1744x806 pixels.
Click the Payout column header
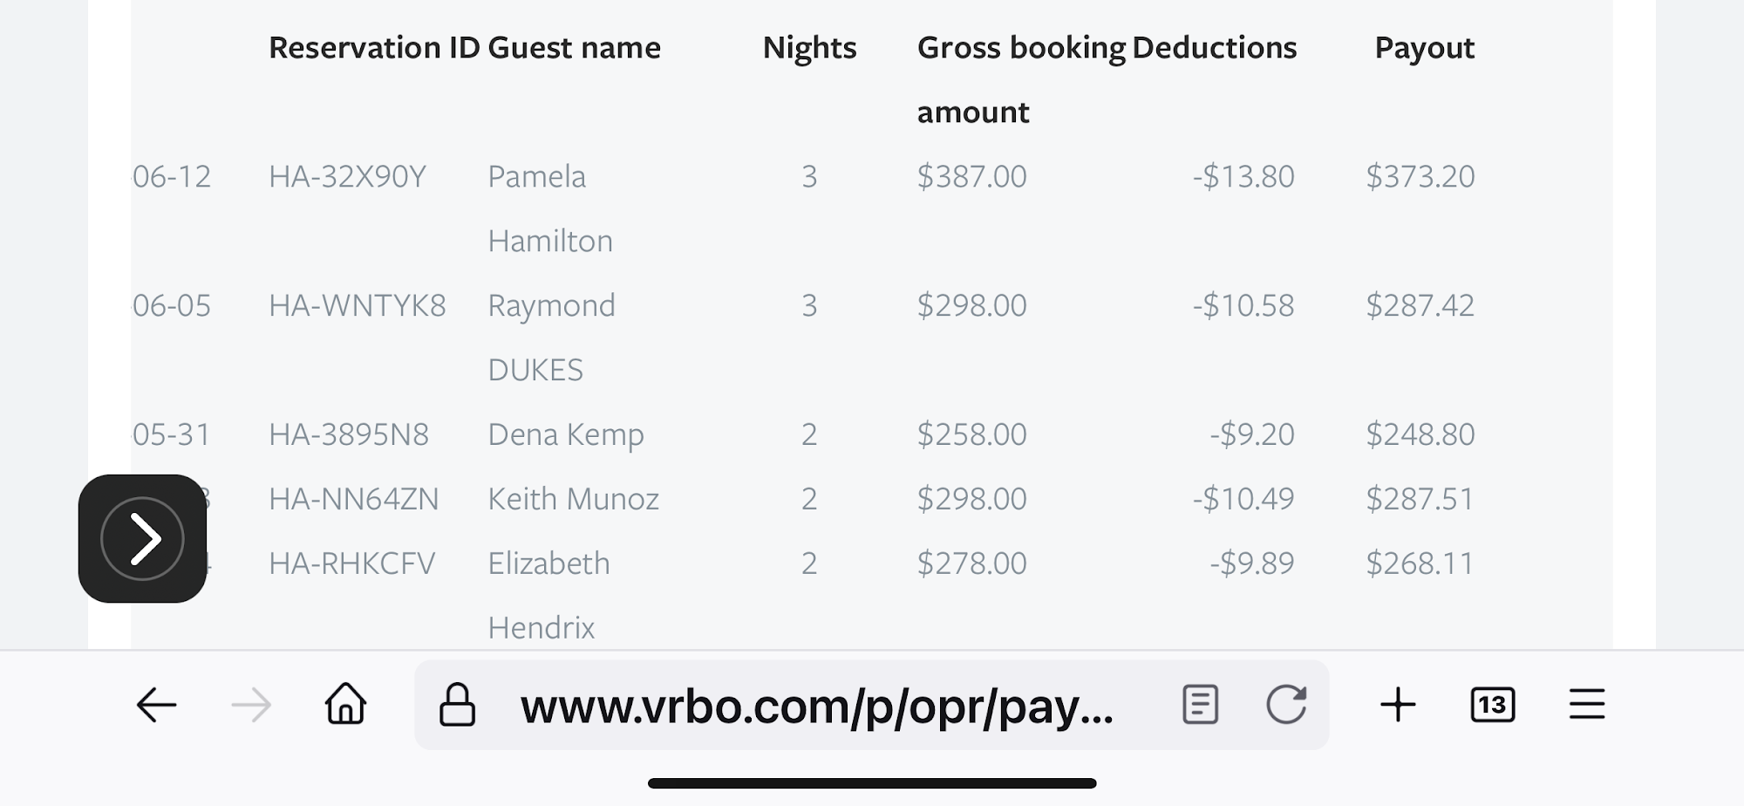pyautogui.click(x=1424, y=48)
